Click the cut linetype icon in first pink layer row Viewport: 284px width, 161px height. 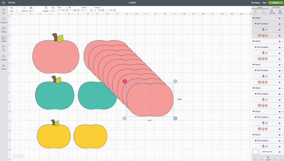pyautogui.click(x=263, y=35)
